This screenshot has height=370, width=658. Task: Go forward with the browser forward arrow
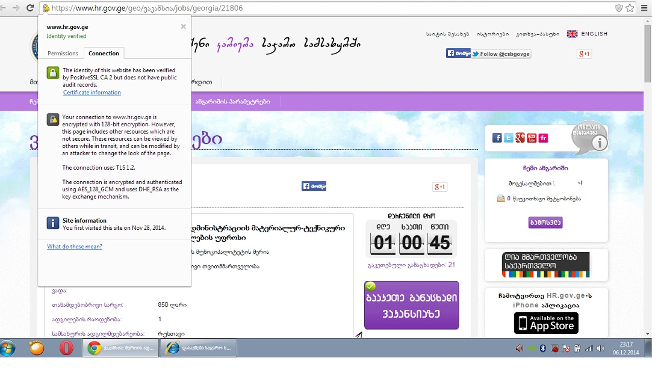point(16,8)
